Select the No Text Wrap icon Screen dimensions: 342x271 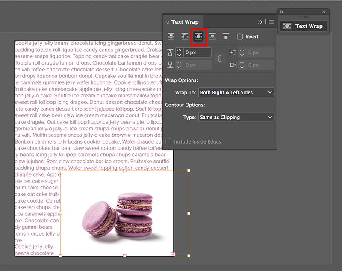coord(170,36)
